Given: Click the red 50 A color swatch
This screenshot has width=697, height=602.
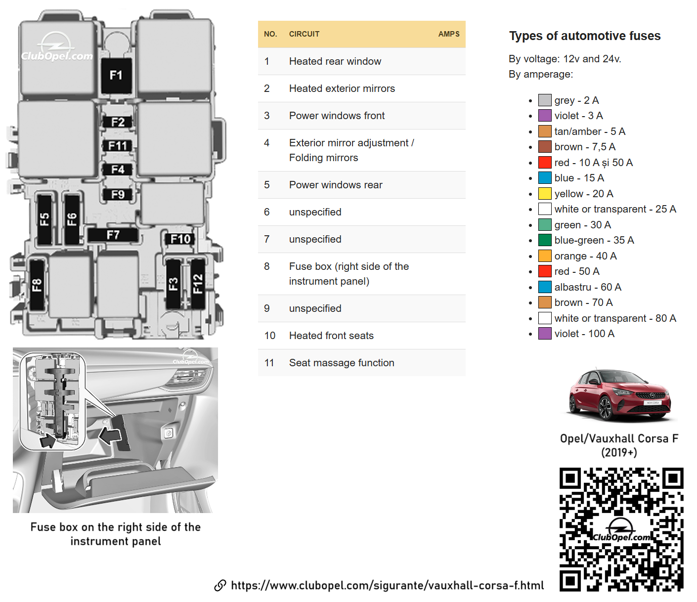Looking at the screenshot, I should pyautogui.click(x=545, y=271).
